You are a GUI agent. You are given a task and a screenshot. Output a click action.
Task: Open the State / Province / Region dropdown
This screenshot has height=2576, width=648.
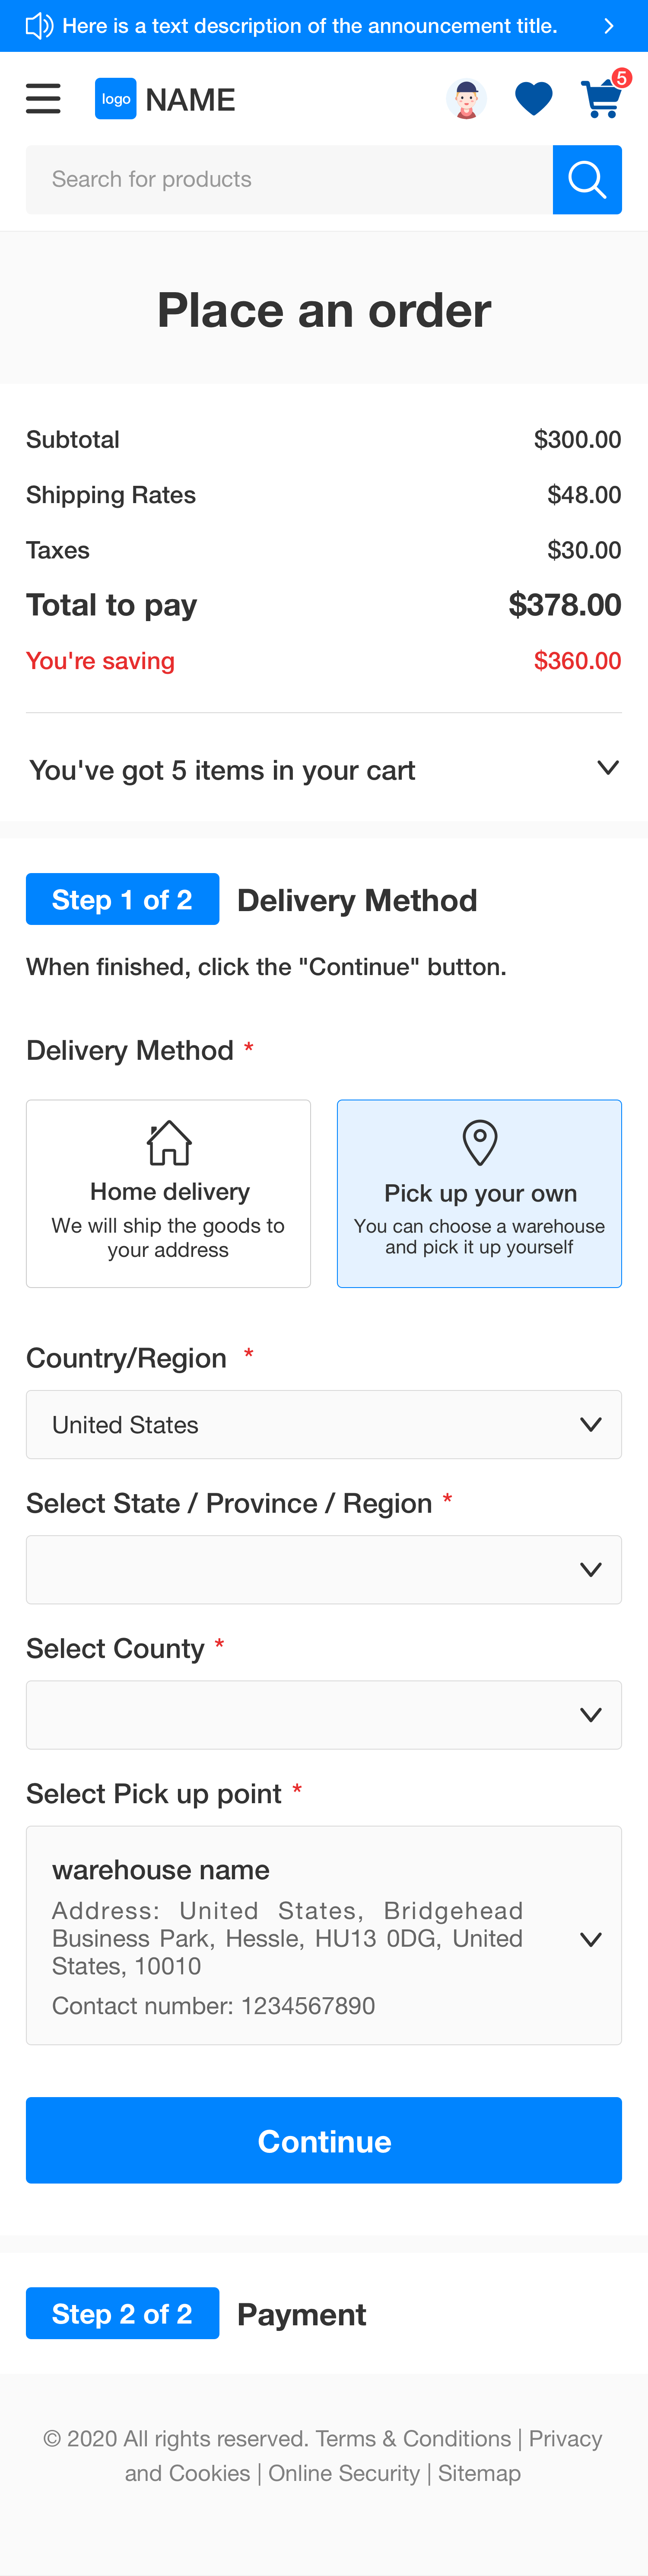click(x=324, y=1569)
